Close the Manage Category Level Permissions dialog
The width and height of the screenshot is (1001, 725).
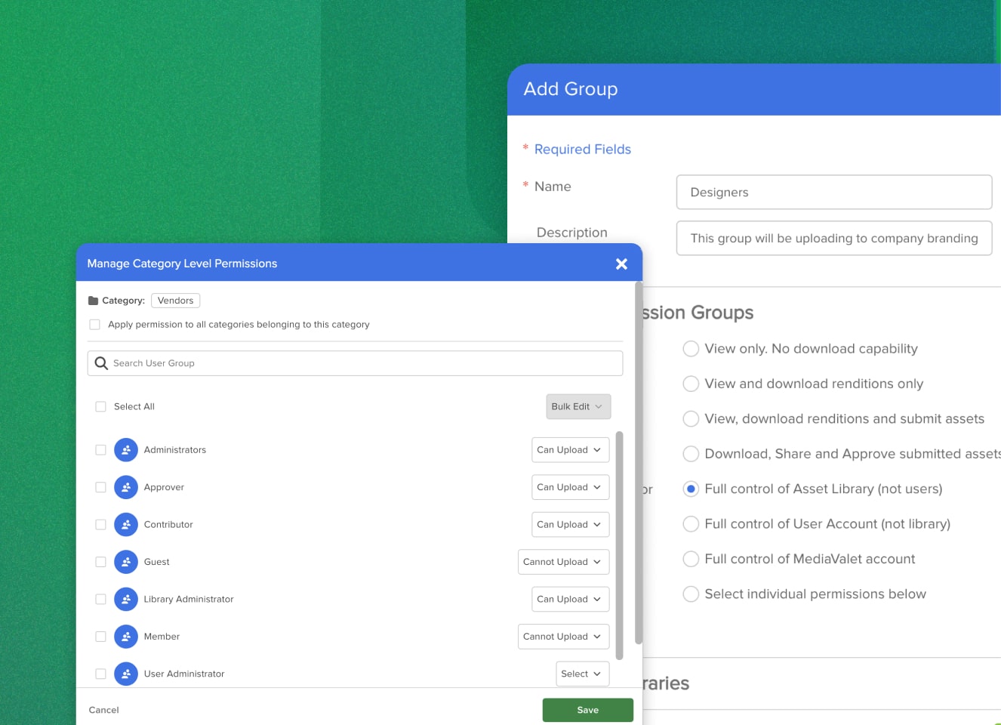pos(621,264)
